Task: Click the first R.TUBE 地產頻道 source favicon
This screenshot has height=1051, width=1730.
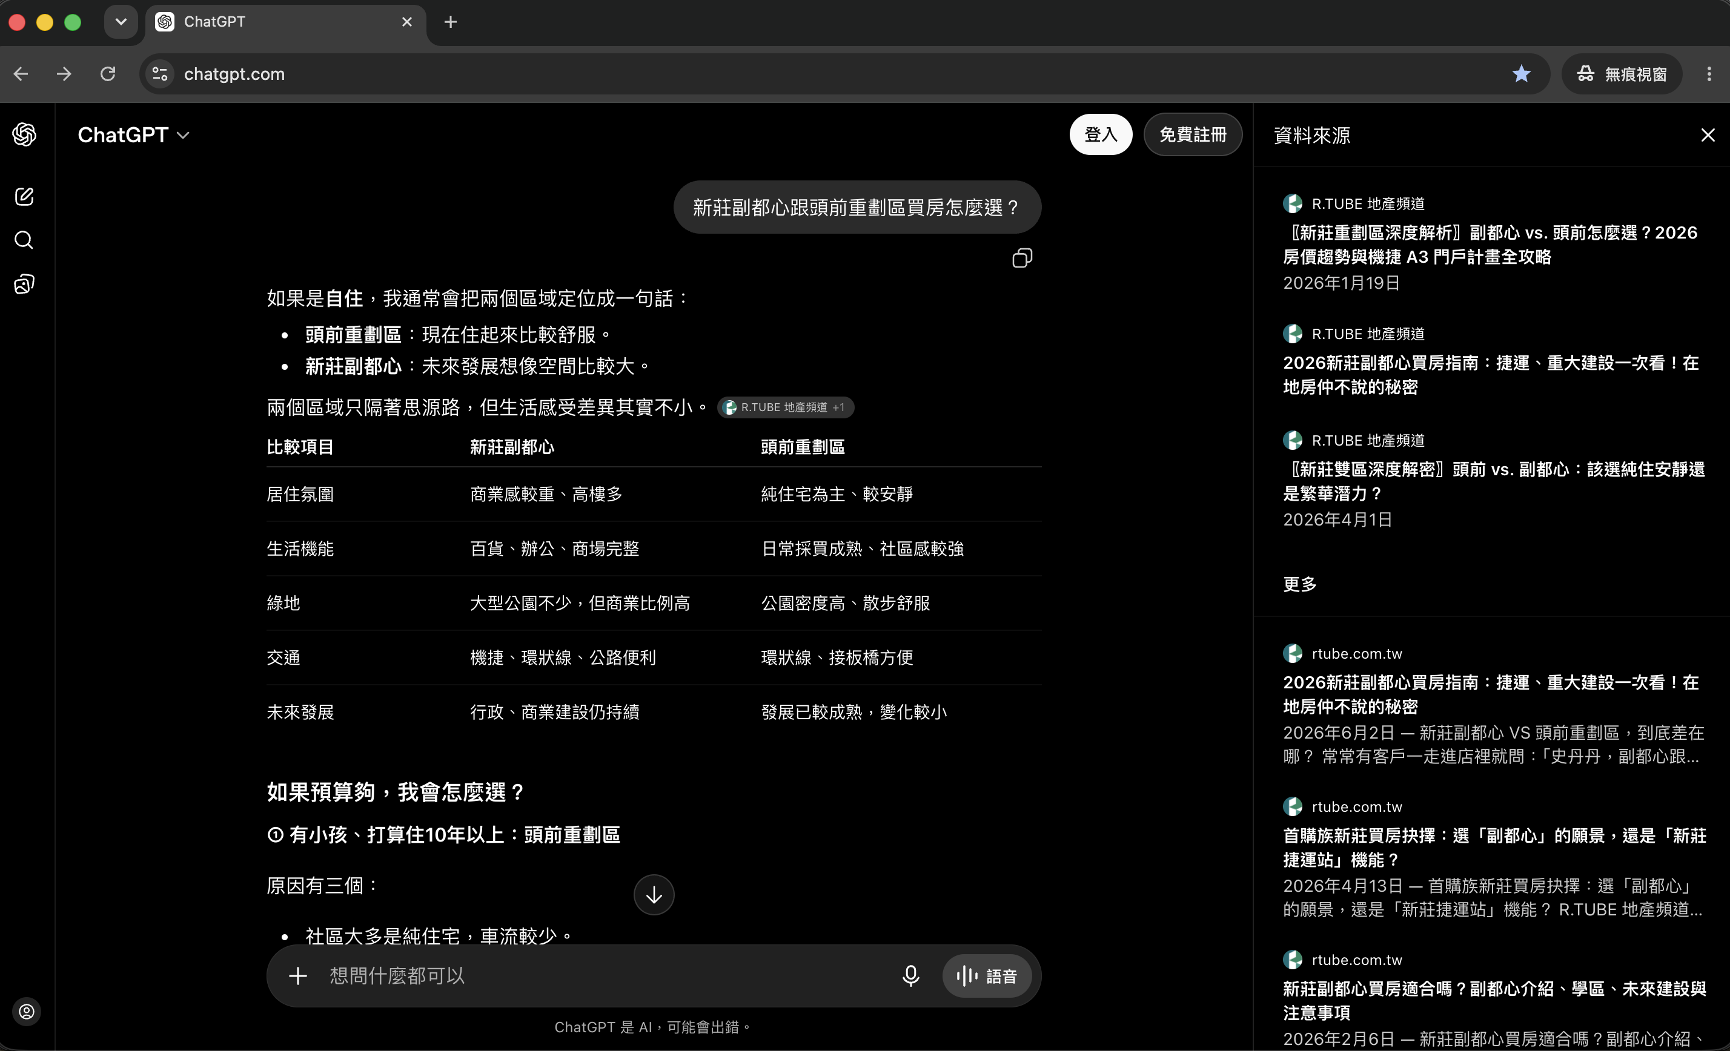Action: coord(1293,203)
